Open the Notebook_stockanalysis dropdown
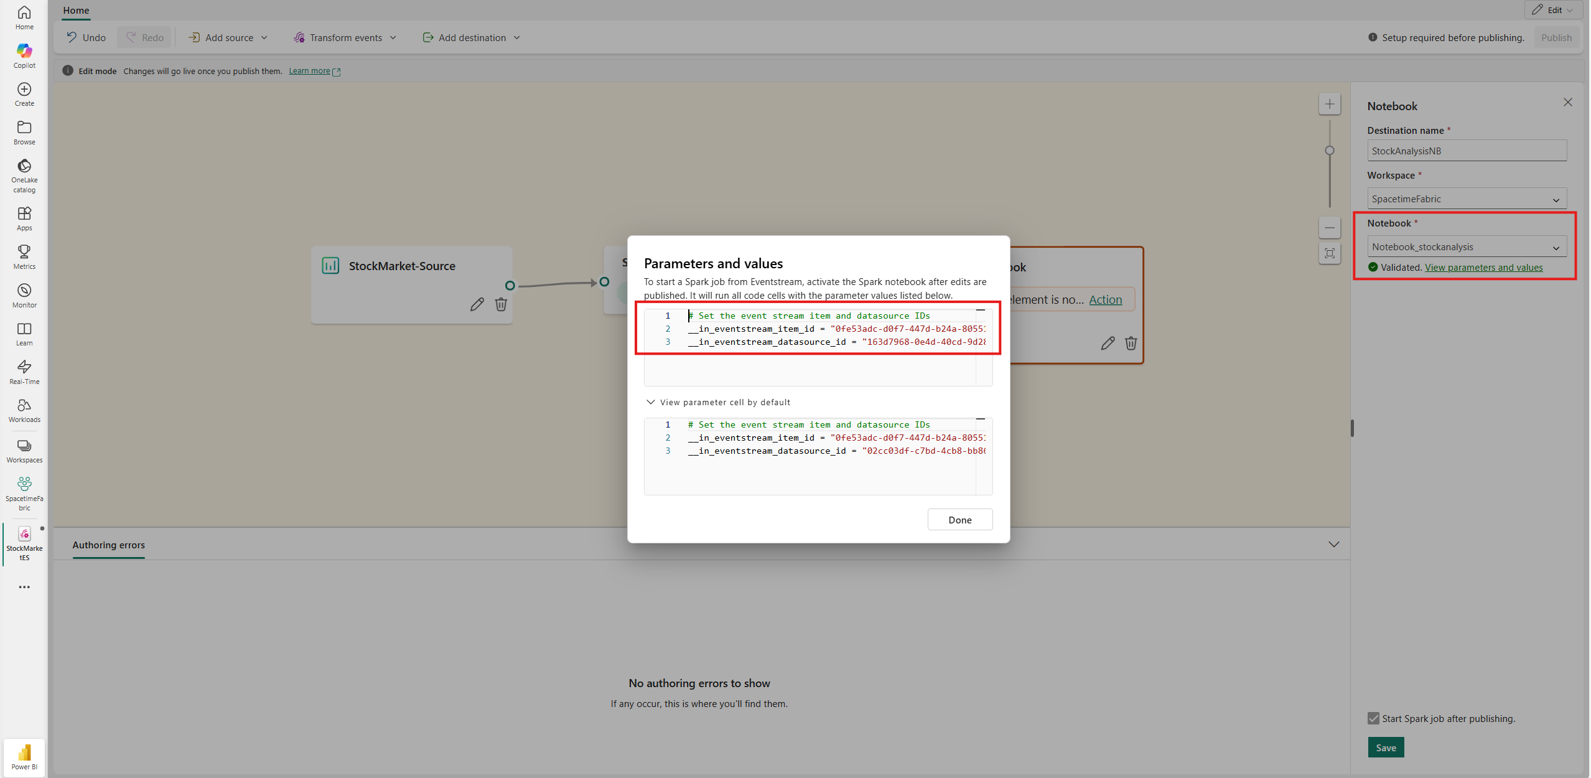 [x=1466, y=247]
